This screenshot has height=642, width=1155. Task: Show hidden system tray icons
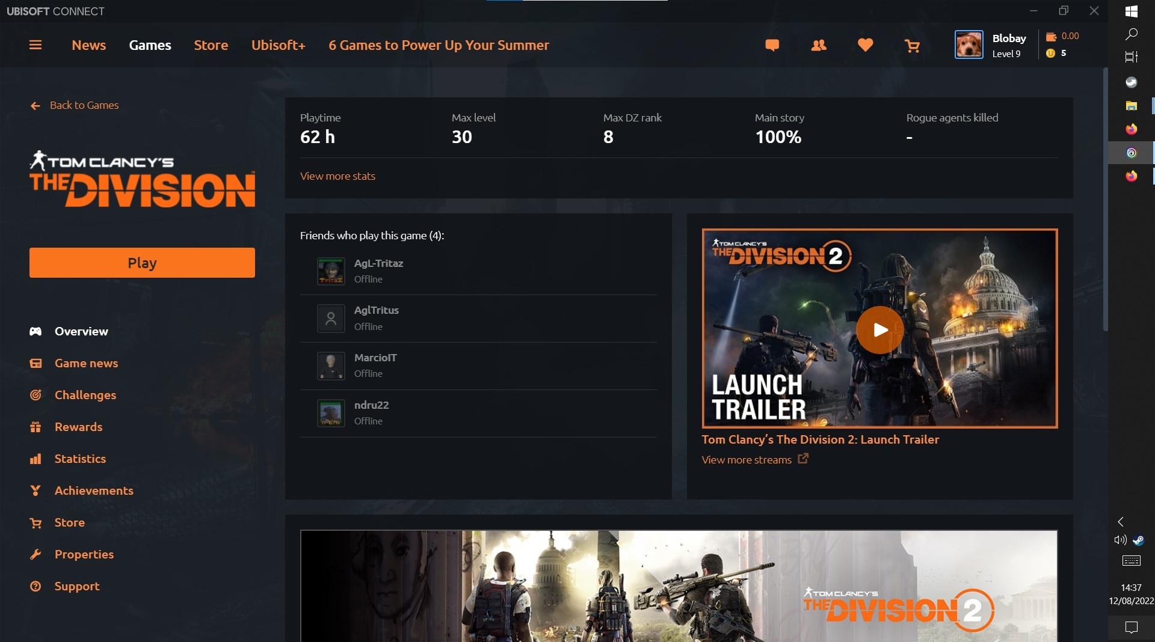click(1121, 521)
